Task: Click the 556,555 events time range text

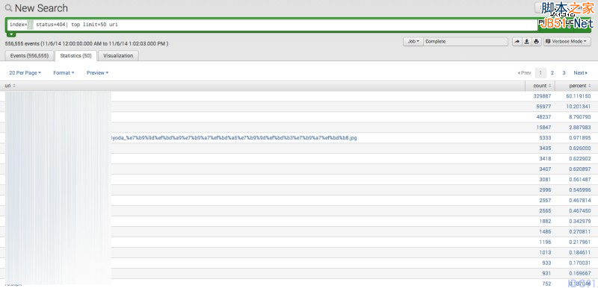Action: click(87, 44)
